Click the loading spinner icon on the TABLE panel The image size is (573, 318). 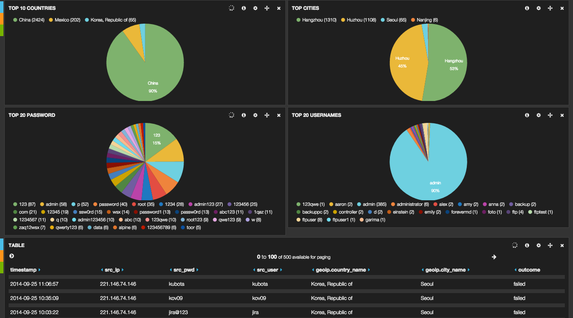pyautogui.click(x=515, y=245)
